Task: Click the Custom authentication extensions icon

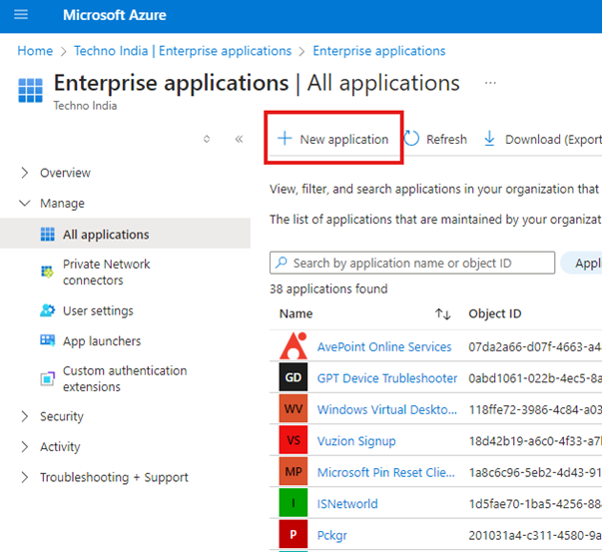Action: 48,379
